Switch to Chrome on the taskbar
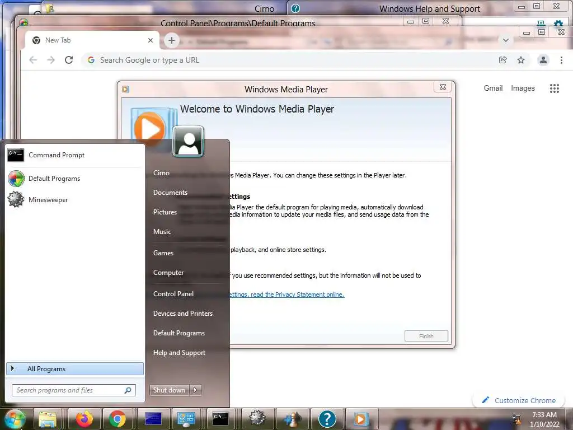Viewport: 573px width, 430px height. [118, 419]
